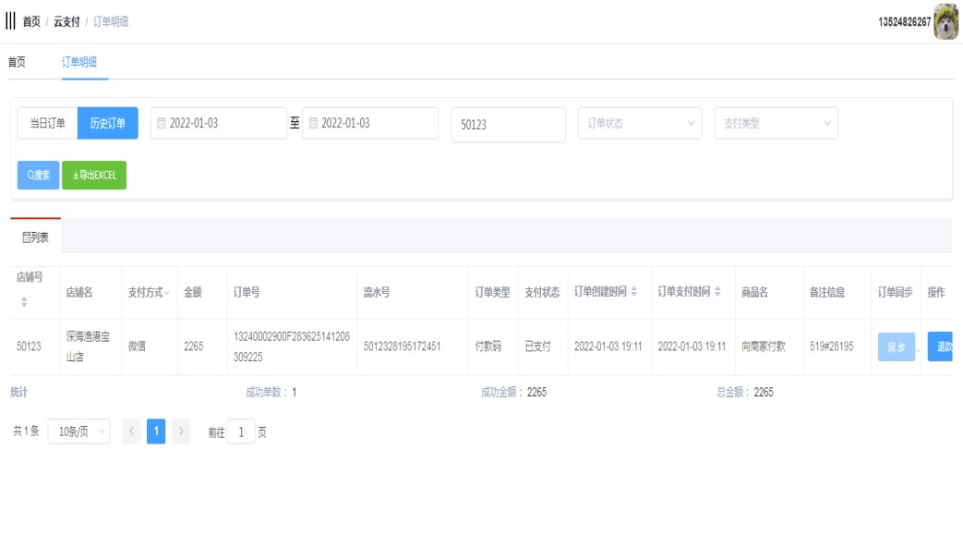Expand the 订单状态 dropdown
Screen dimensions: 963x559
click(x=639, y=123)
